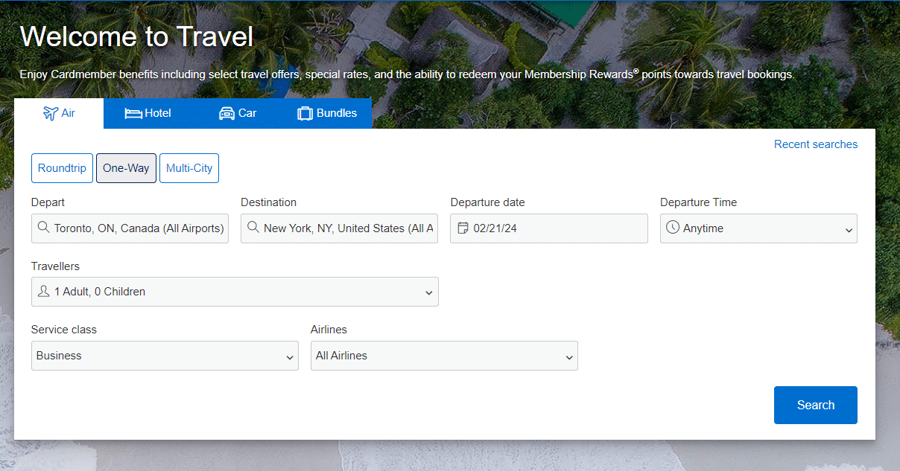Image resolution: width=900 pixels, height=471 pixels.
Task: Click the person icon in Travellers field
Action: (x=44, y=292)
